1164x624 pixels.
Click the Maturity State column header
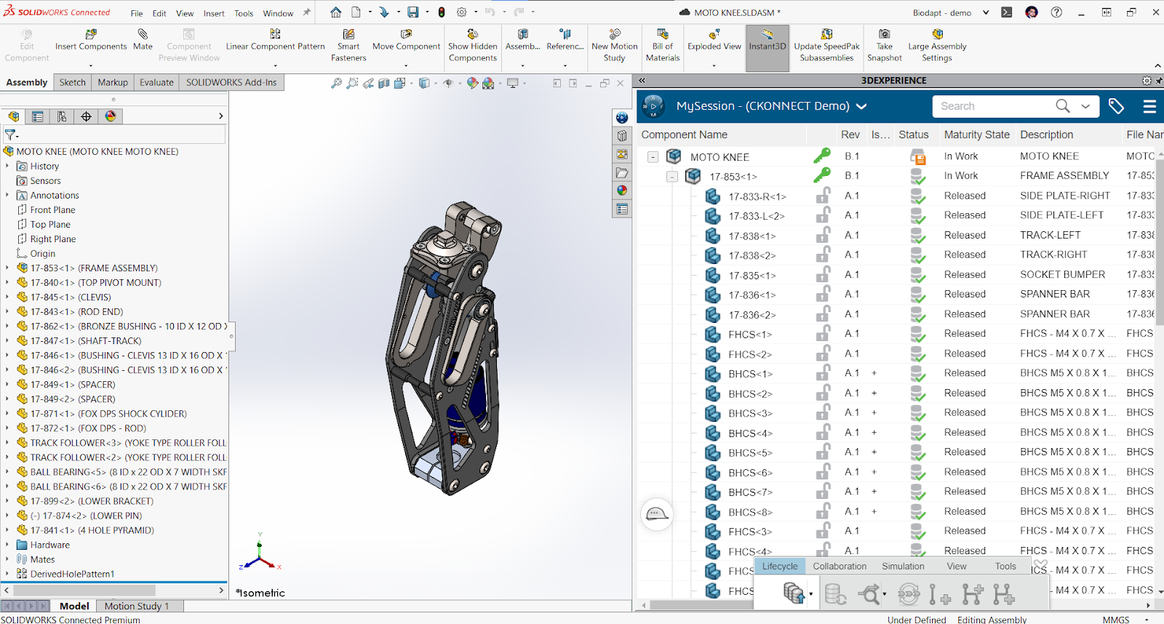(x=976, y=135)
